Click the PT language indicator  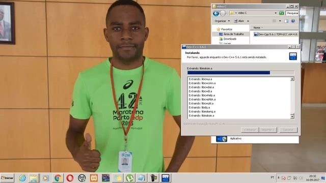273,177
